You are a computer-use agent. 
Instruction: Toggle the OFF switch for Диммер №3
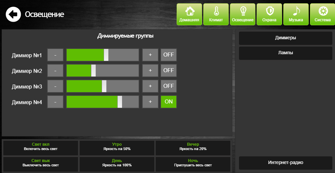pos(169,86)
